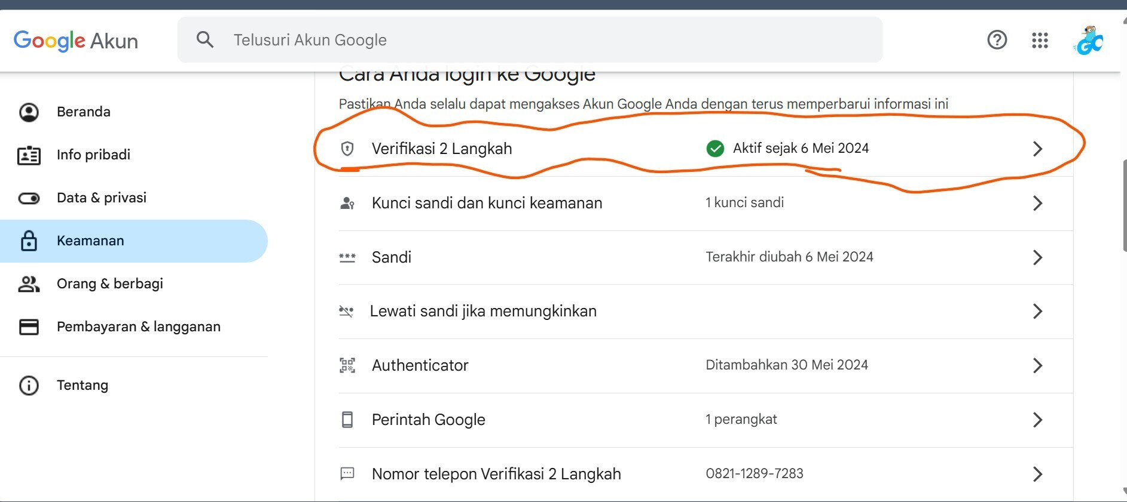Open the help question mark icon
Viewport: 1127px width, 502px height.
[997, 40]
